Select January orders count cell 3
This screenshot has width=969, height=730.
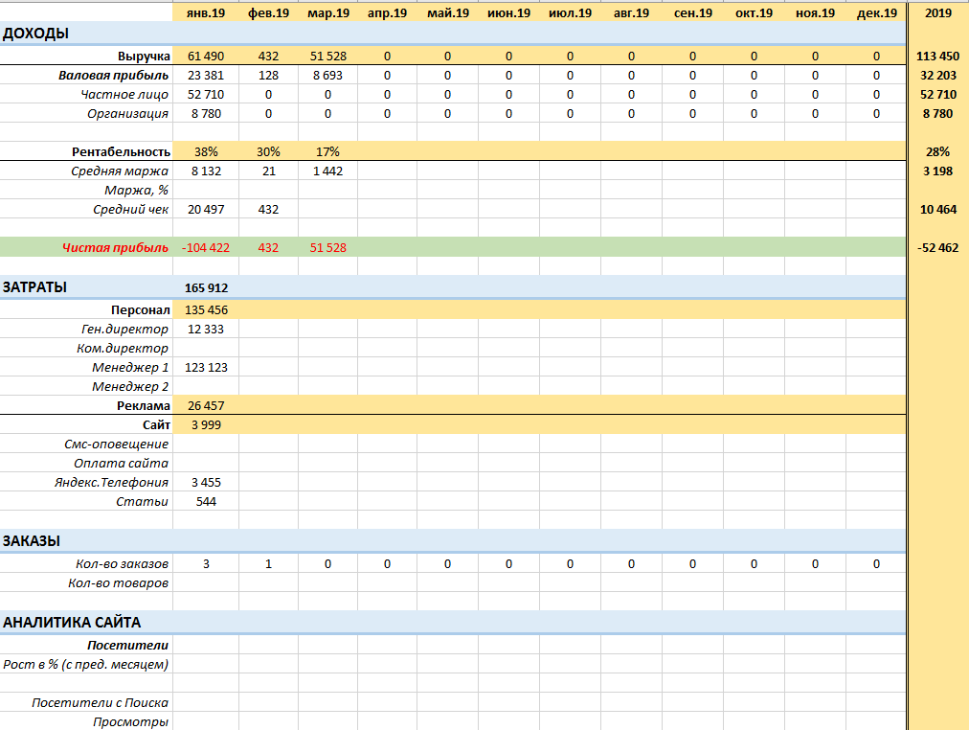click(206, 564)
